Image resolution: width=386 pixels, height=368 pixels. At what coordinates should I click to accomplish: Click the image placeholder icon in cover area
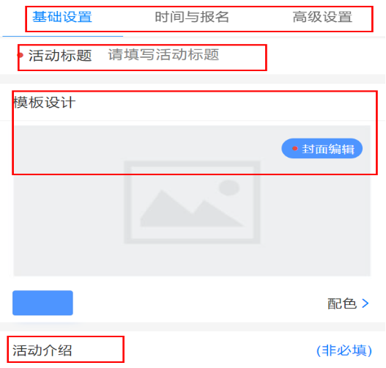(192, 202)
